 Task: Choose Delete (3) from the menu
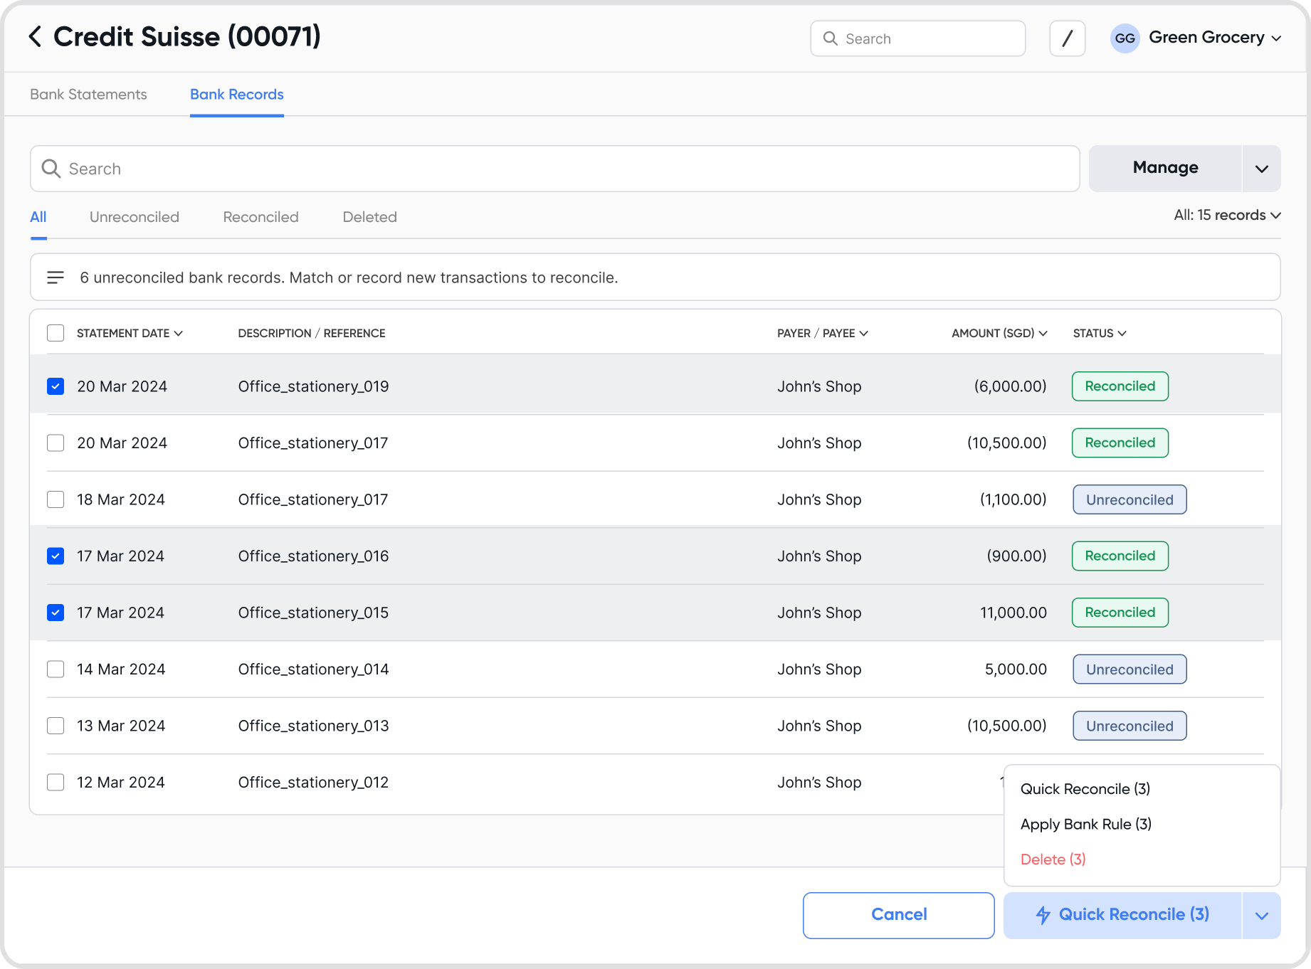[1053, 859]
